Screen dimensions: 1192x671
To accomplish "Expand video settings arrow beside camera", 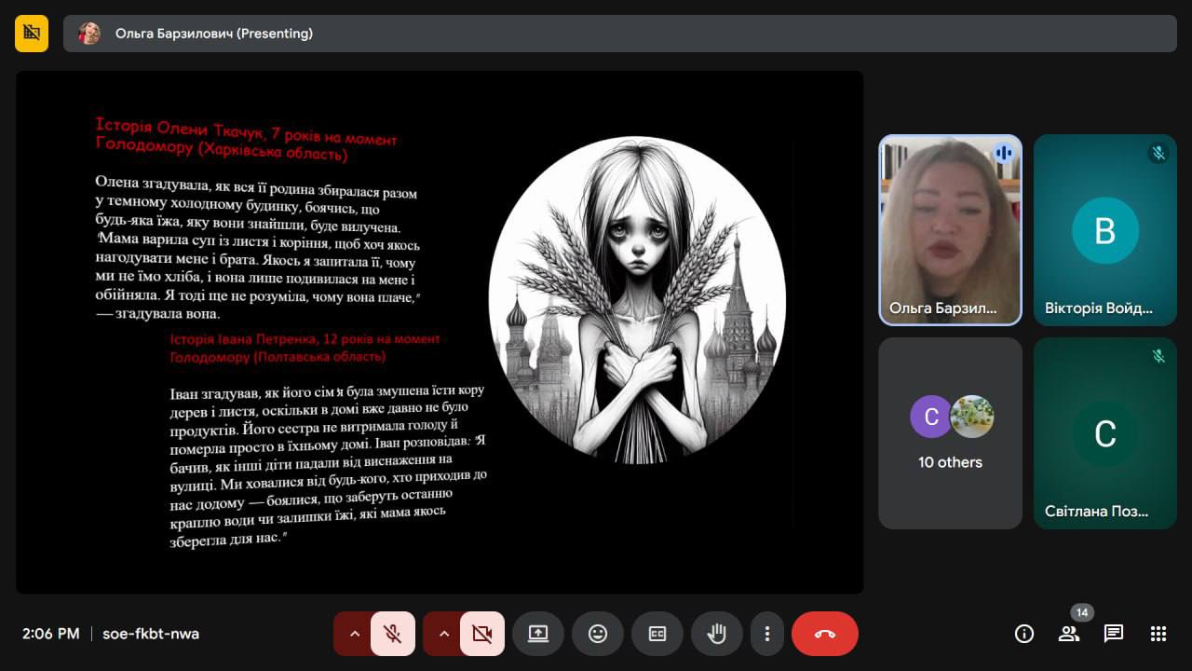I will (443, 634).
